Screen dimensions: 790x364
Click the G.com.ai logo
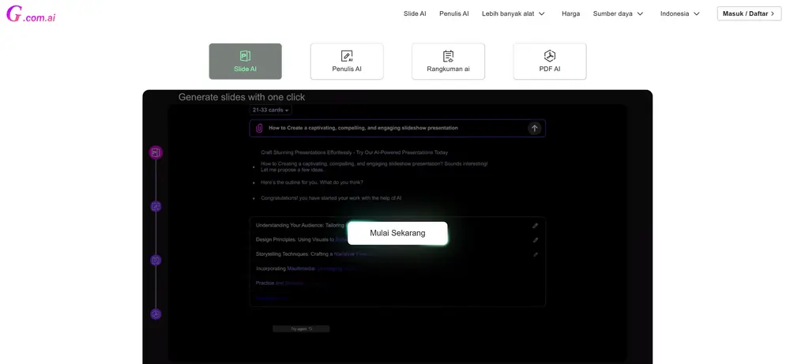pos(31,14)
